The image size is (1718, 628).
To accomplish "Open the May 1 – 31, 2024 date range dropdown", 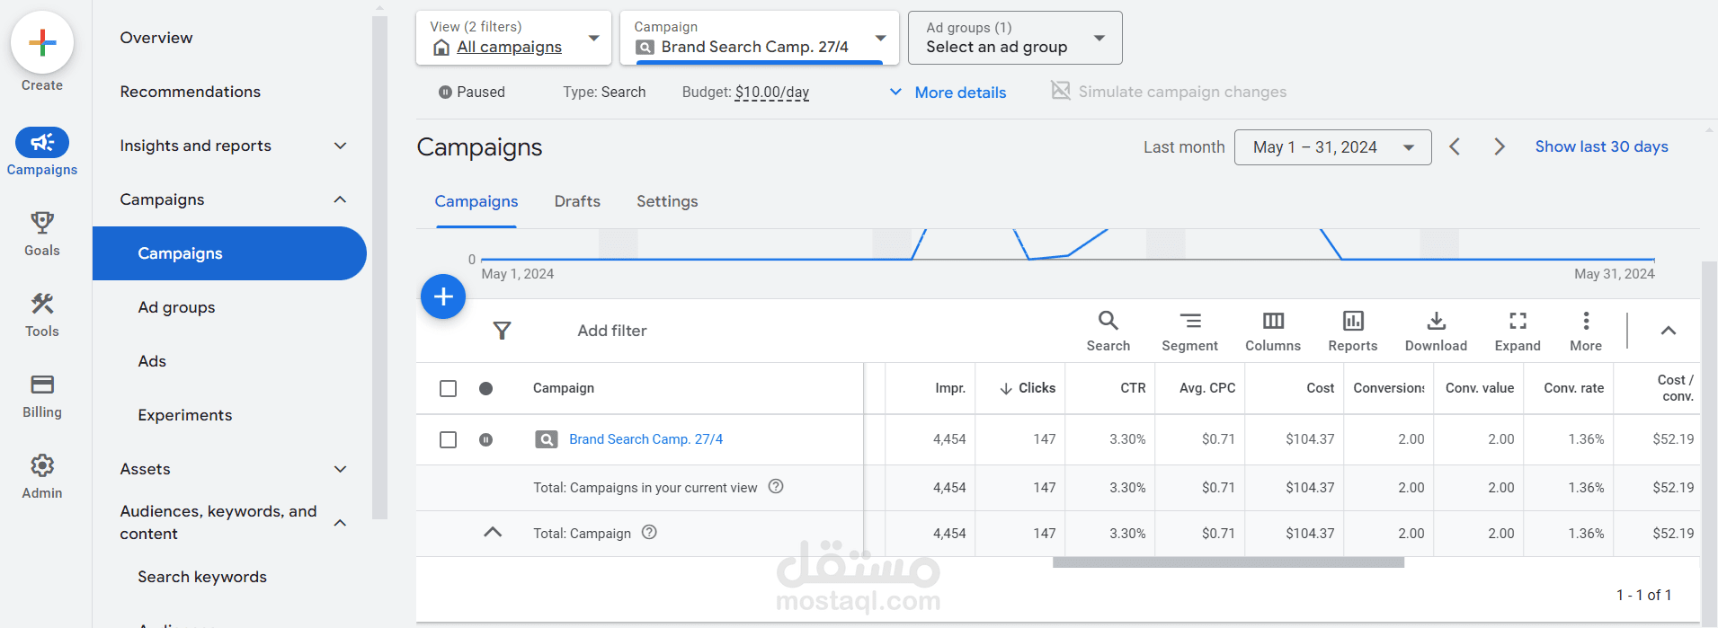I will point(1332,147).
